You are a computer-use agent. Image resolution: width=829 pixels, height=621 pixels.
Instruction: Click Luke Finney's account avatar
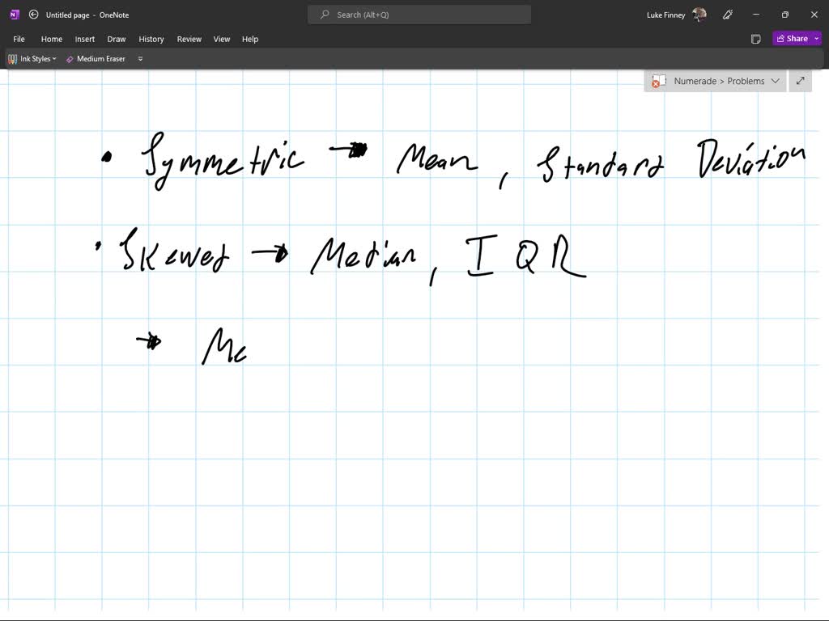[x=698, y=14]
